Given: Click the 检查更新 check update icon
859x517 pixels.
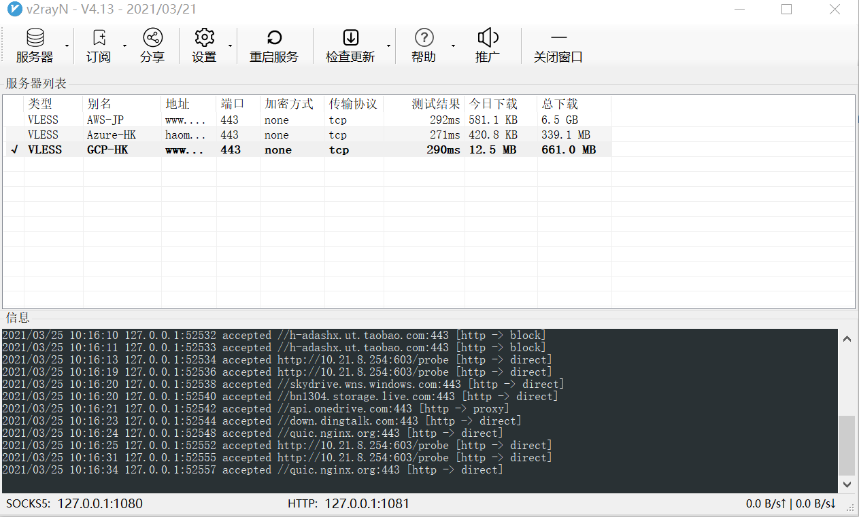Looking at the screenshot, I should click(x=350, y=37).
